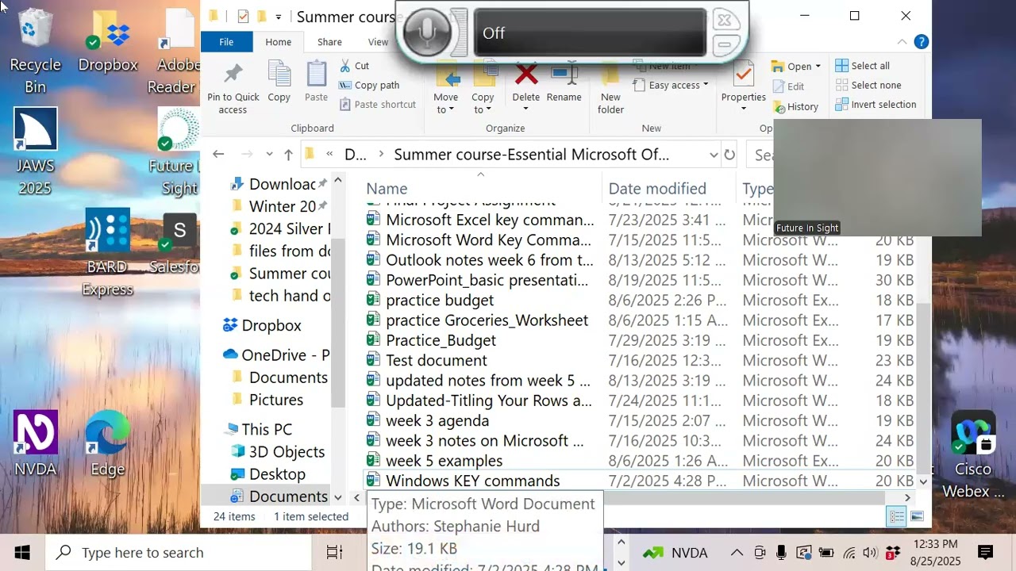Viewport: 1016px width, 571px height.
Task: Click Select none in ribbon
Action: [x=868, y=85]
